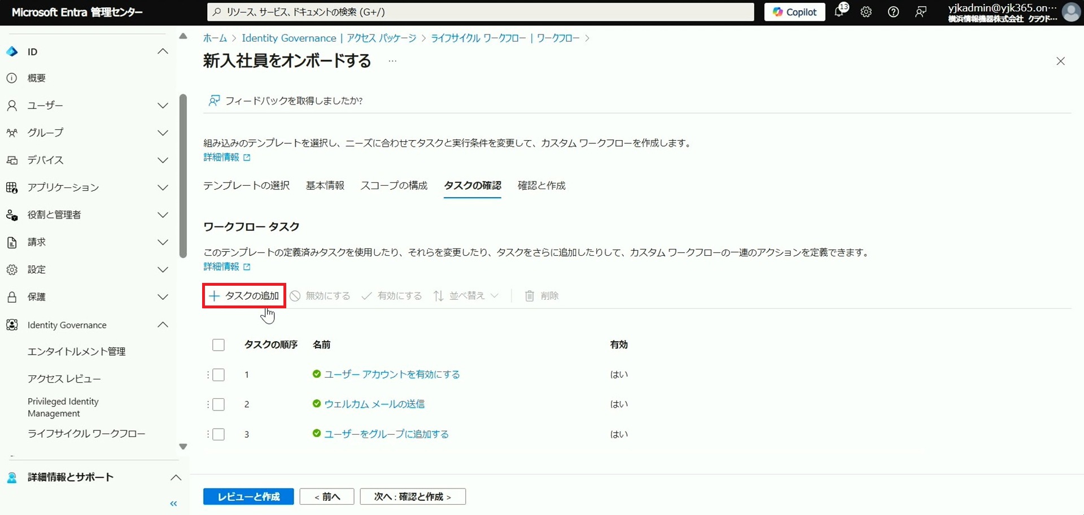
Task: Click the ユーザー person icon in the sidebar
Action: (12, 106)
